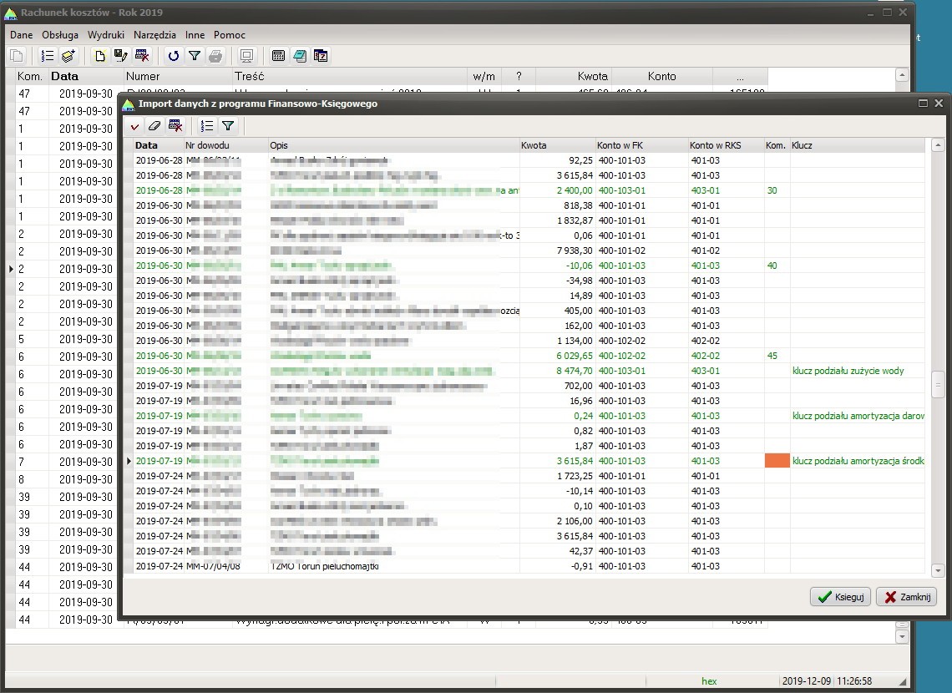
Task: Click the printer icon in the main toolbar
Action: (215, 56)
